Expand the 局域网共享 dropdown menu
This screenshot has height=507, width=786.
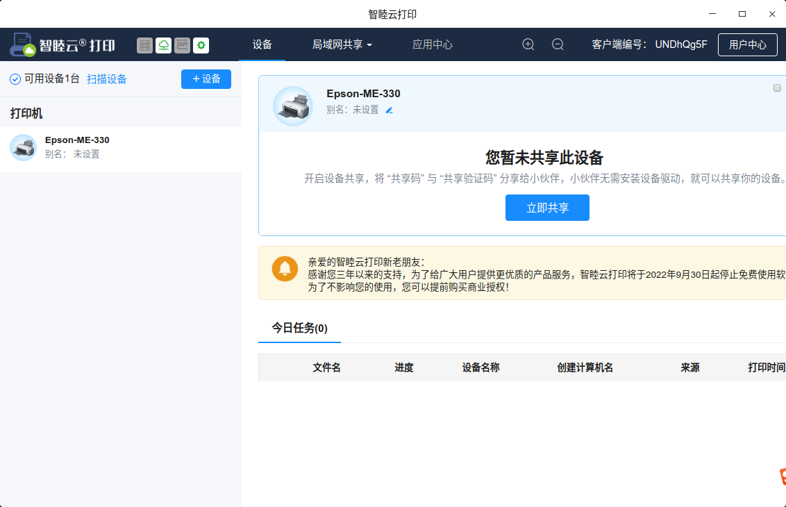342,44
